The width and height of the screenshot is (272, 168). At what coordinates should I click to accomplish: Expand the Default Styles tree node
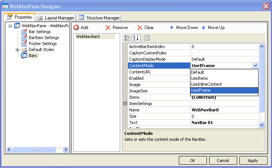point(17,50)
